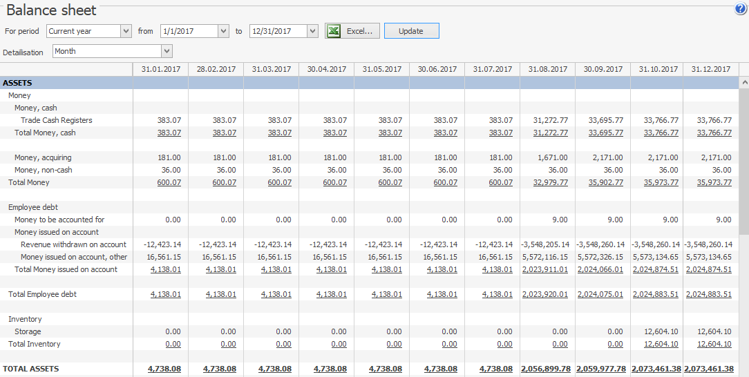Viewport: 749px width, 377px height.
Task: Expand the from date dropdown arrow
Action: (x=222, y=31)
